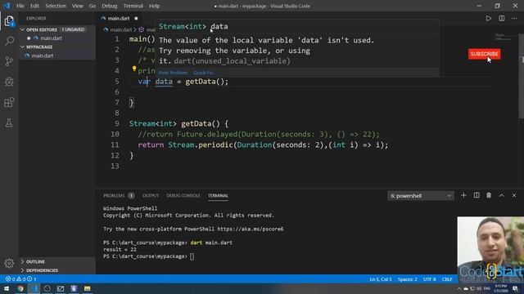Open the Manage gear settings
524x294 pixels.
coord(9,263)
